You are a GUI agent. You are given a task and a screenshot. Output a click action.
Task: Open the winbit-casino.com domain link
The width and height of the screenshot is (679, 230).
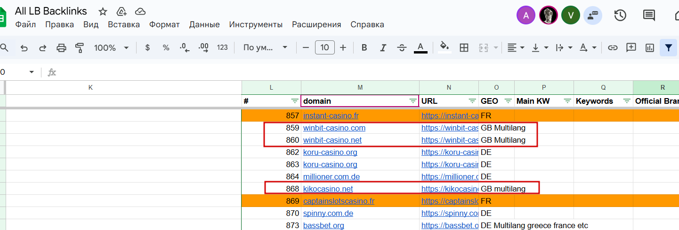click(x=334, y=128)
